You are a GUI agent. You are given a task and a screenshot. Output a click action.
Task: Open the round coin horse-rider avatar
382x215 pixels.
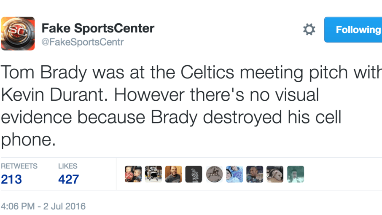coord(214,174)
